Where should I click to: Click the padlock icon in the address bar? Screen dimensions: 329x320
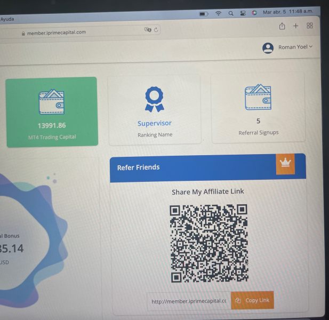pos(23,34)
